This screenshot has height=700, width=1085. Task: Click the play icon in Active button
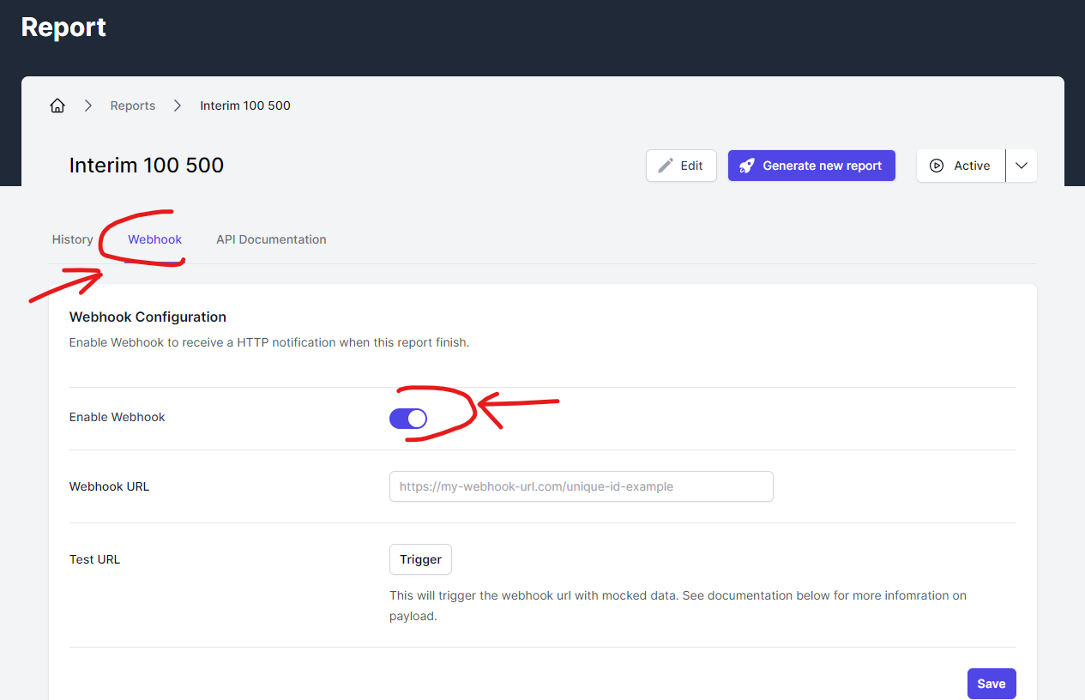(x=937, y=166)
